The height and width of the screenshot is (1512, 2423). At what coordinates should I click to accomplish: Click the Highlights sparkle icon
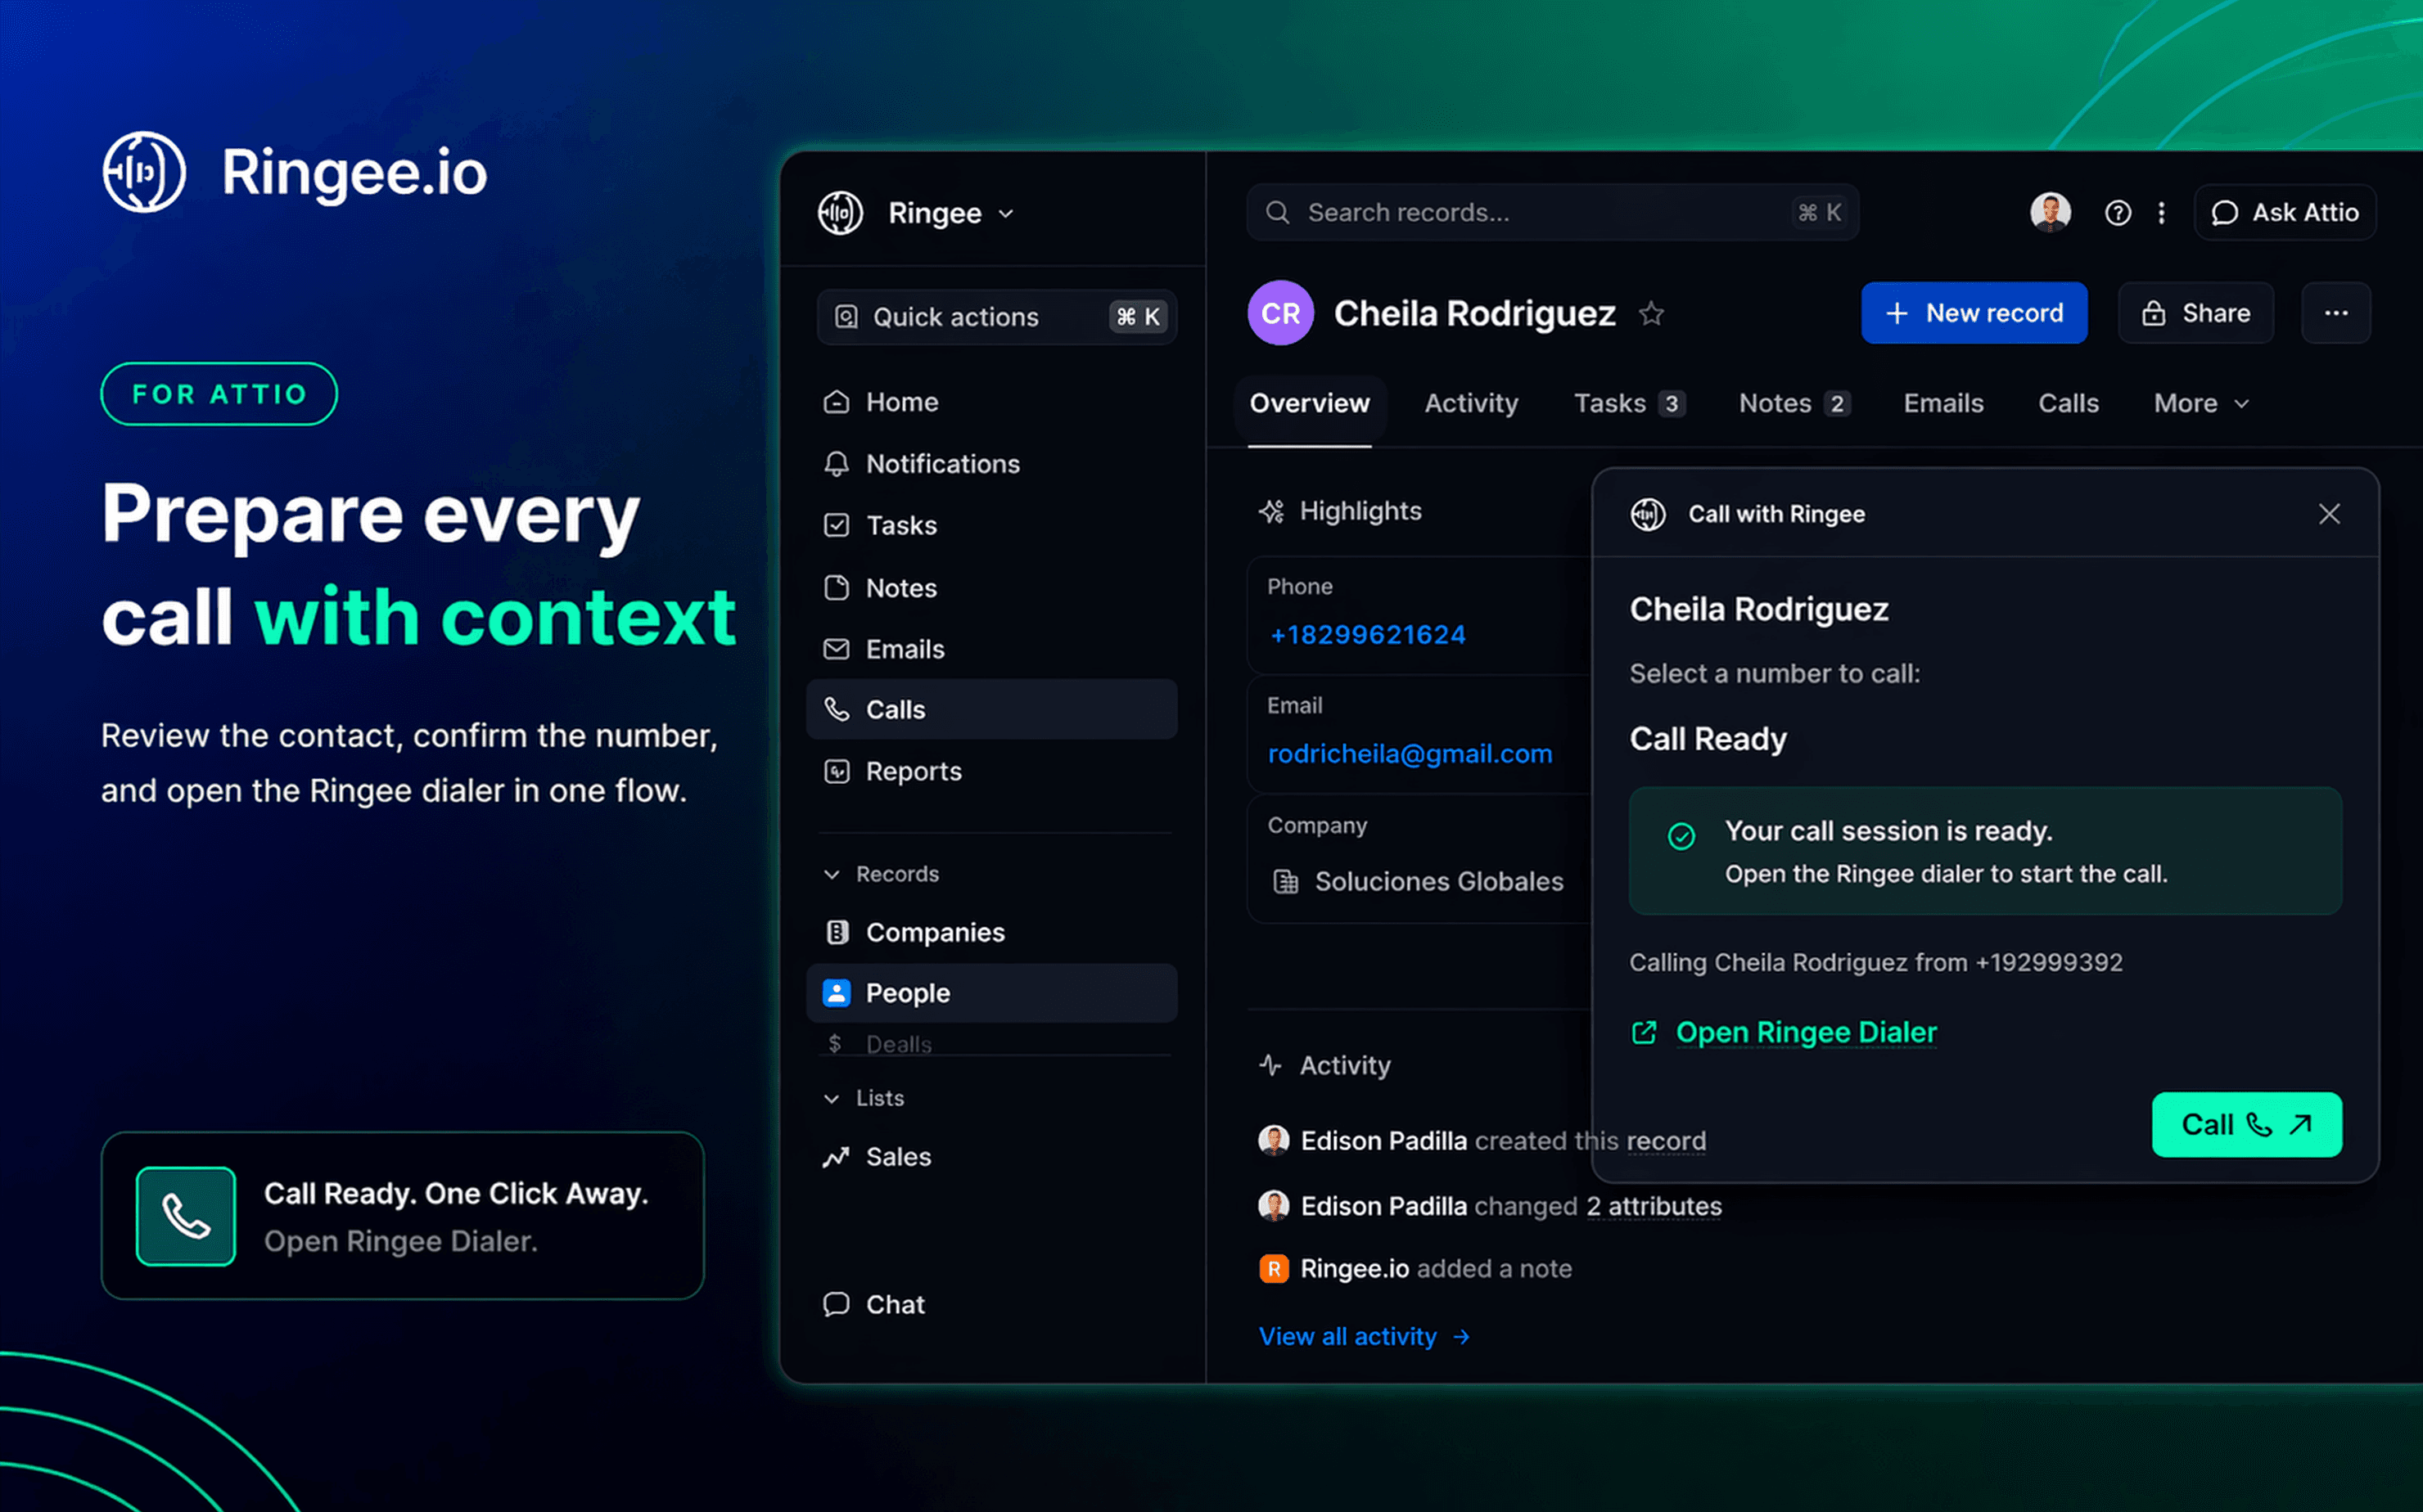click(x=1271, y=511)
